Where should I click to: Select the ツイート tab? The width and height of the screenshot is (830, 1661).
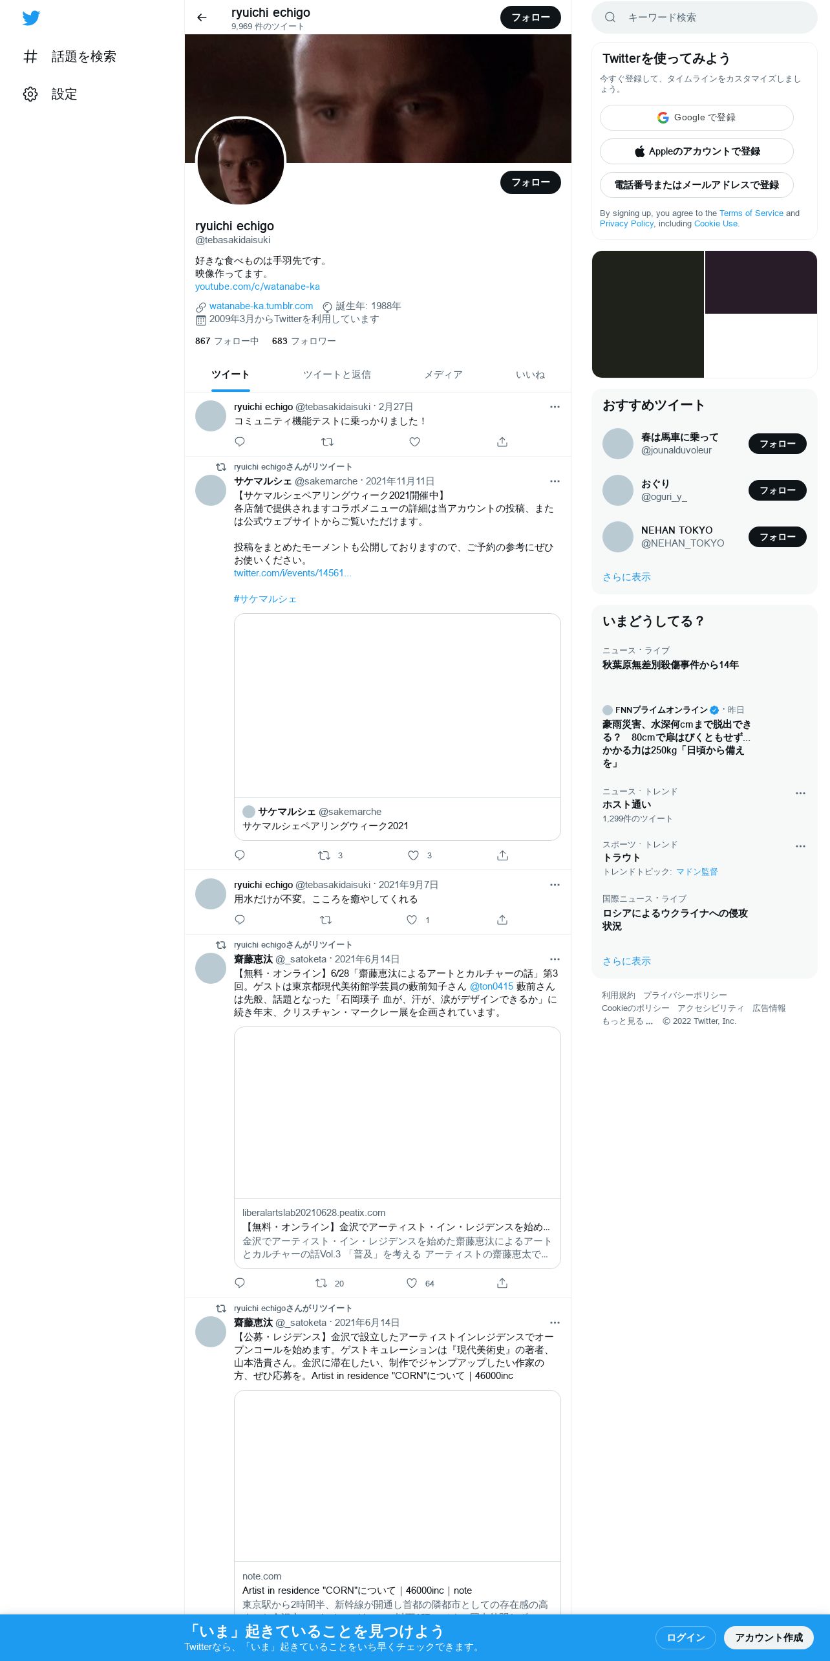coord(230,375)
